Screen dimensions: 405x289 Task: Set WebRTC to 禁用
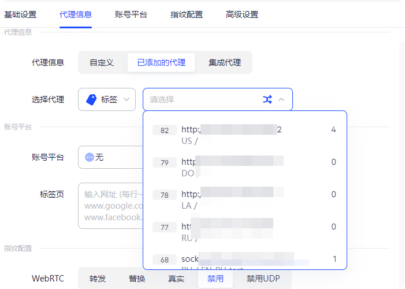215,279
